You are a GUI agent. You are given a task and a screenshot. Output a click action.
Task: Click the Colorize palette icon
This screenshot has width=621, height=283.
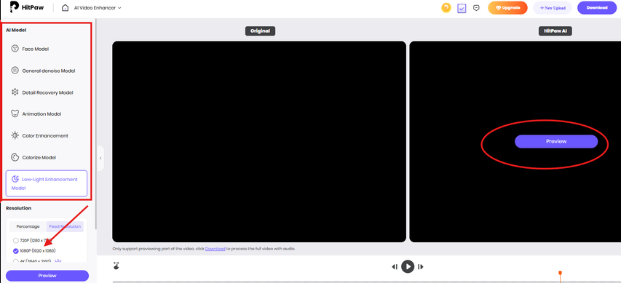[x=15, y=157]
